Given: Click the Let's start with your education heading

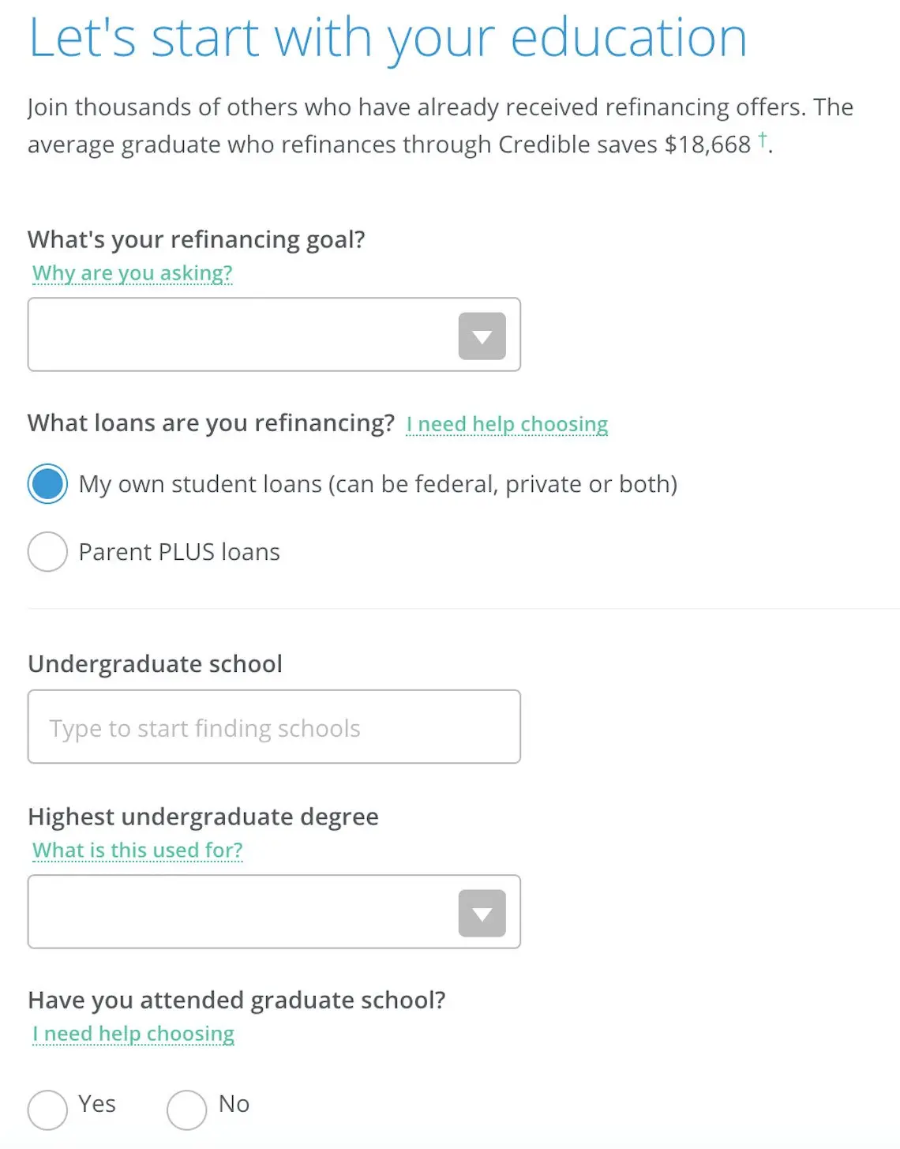Looking at the screenshot, I should pos(388,38).
